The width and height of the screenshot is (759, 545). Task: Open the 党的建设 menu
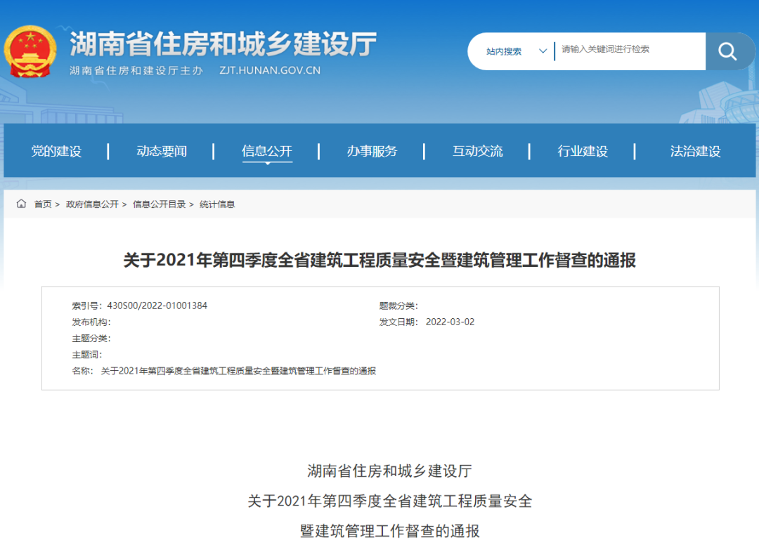tap(56, 151)
